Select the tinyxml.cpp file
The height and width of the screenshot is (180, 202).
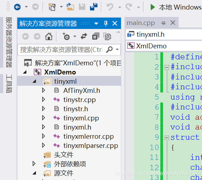pyautogui.click(x=81, y=118)
